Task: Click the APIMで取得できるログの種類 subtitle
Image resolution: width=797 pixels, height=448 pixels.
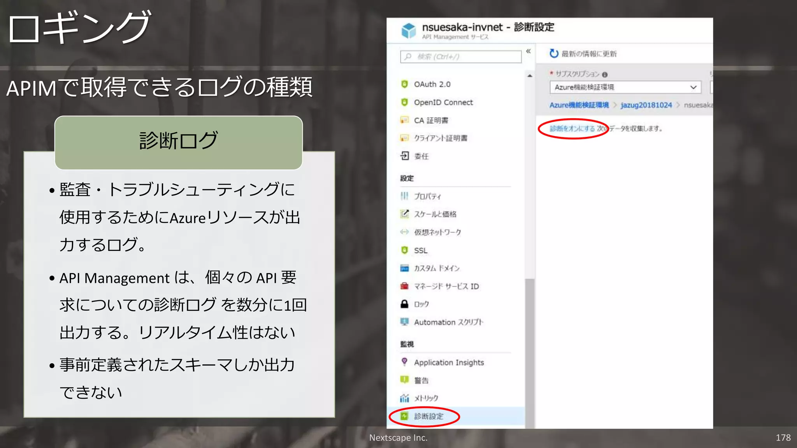Action: (160, 87)
